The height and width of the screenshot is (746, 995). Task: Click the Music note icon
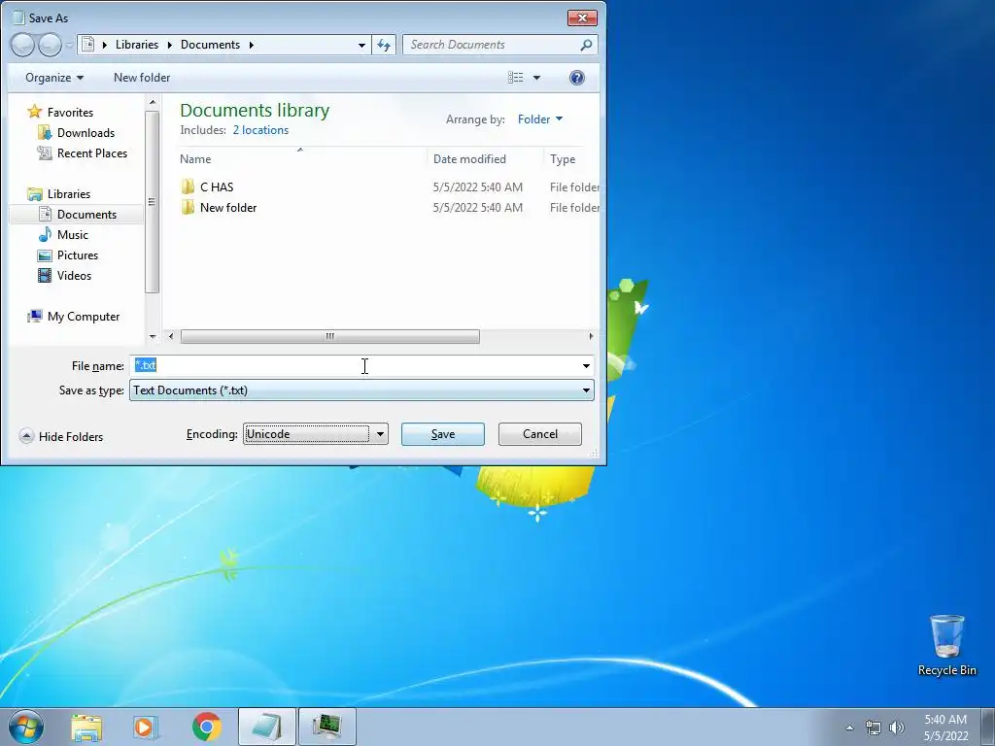point(45,235)
